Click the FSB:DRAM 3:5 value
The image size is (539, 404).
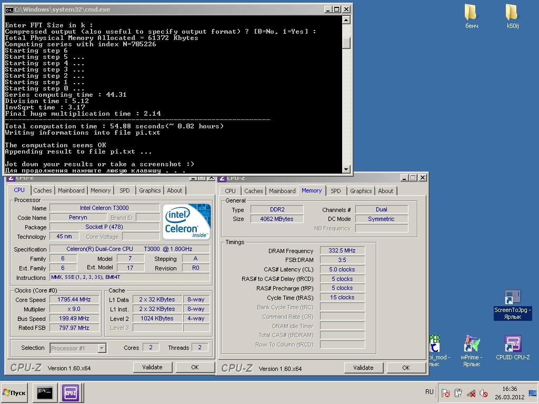342,260
